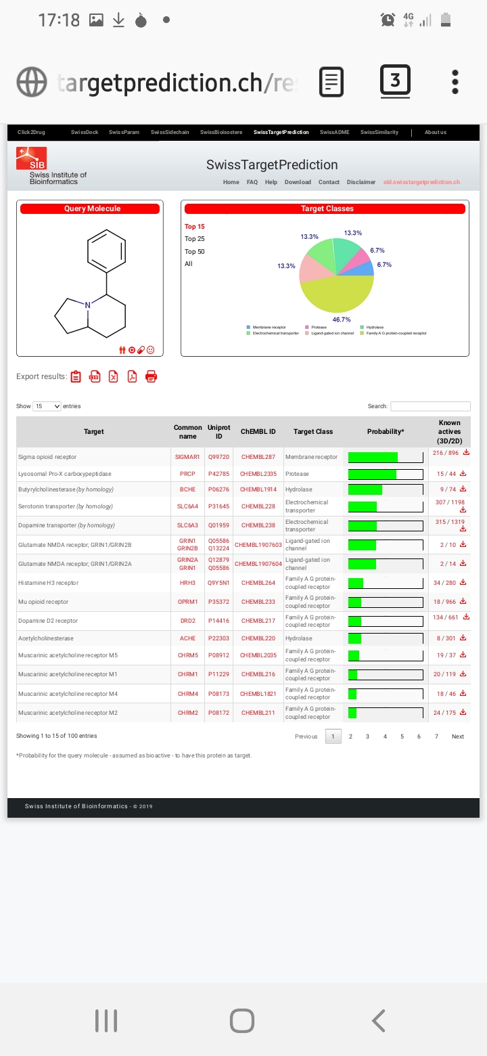The width and height of the screenshot is (487, 1056).
Task: Download known actives for Sigma opioid receptor
Action: 466,452
